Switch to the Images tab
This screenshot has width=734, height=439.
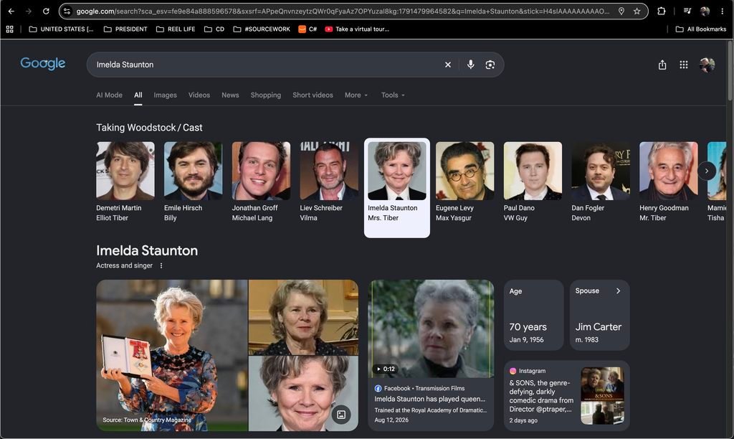point(166,95)
